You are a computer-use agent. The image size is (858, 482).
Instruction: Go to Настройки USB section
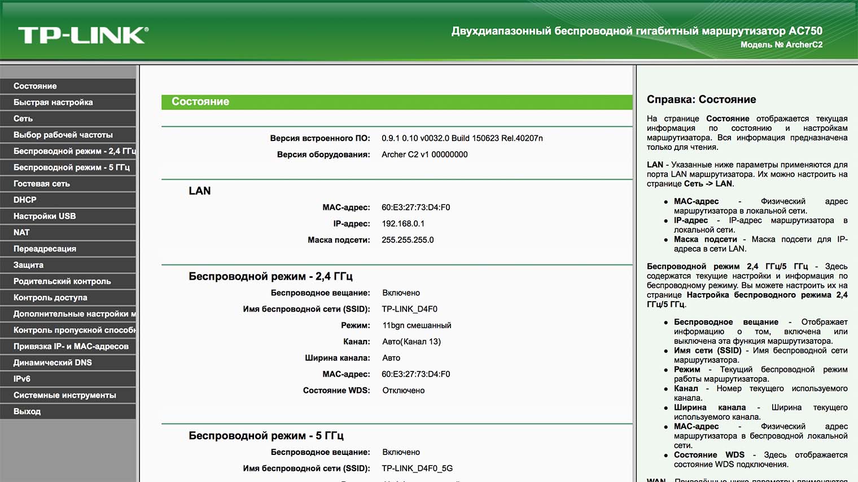click(x=68, y=216)
